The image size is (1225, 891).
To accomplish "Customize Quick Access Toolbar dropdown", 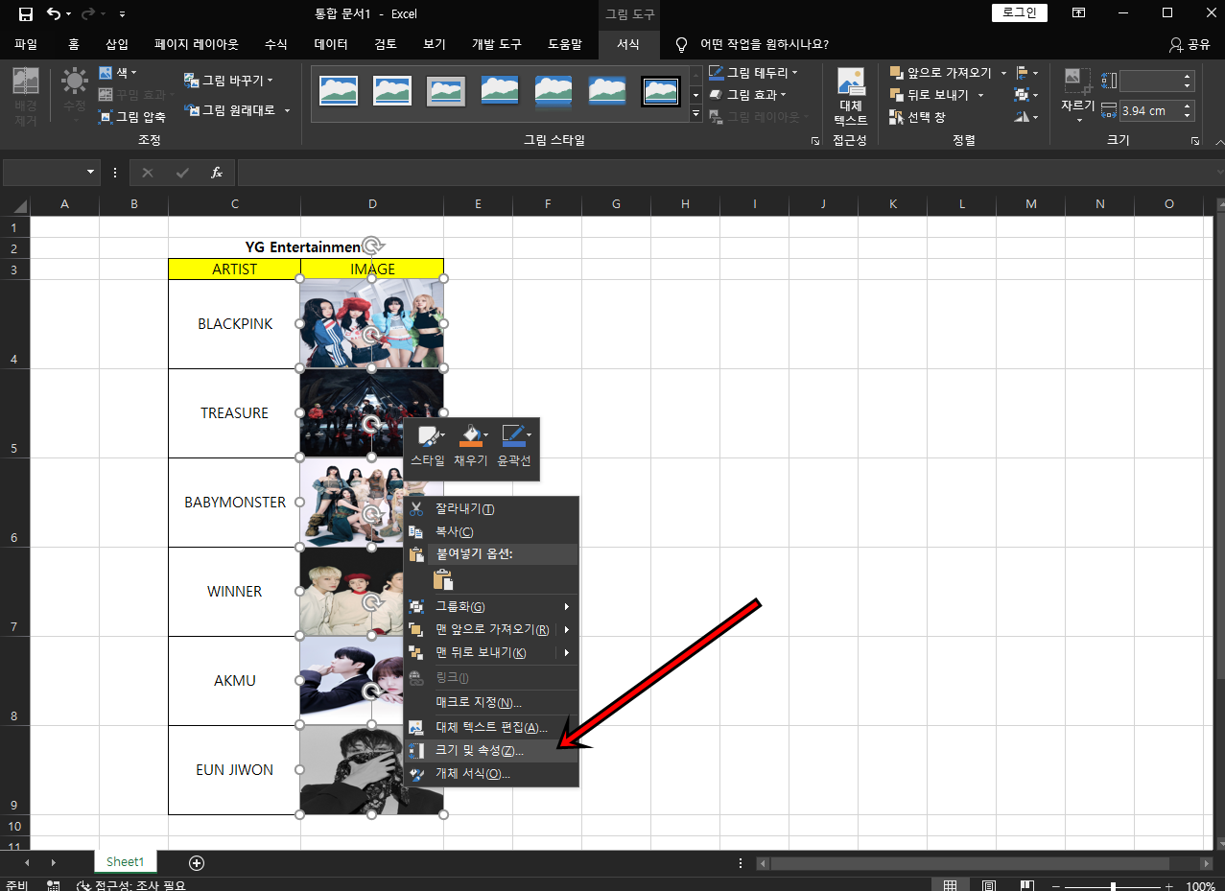I will pos(122,14).
